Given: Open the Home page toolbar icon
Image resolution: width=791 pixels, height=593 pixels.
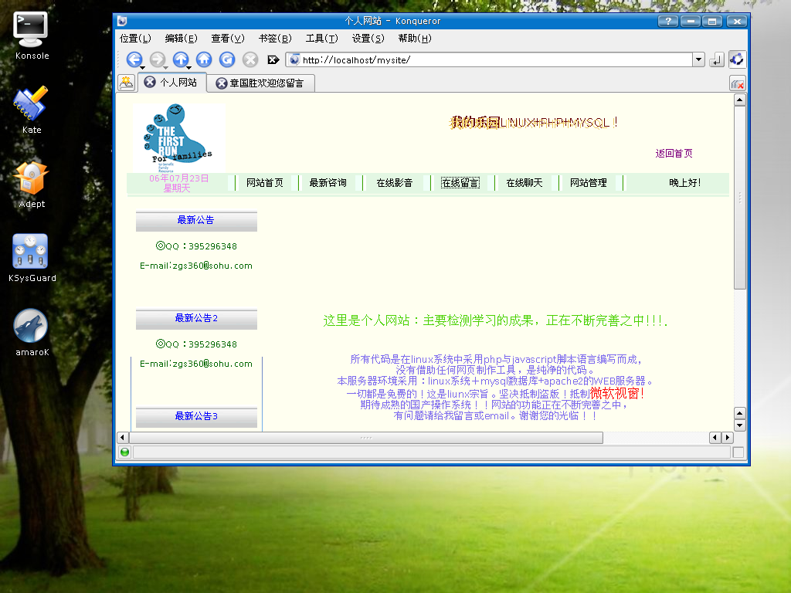Looking at the screenshot, I should [x=204, y=59].
